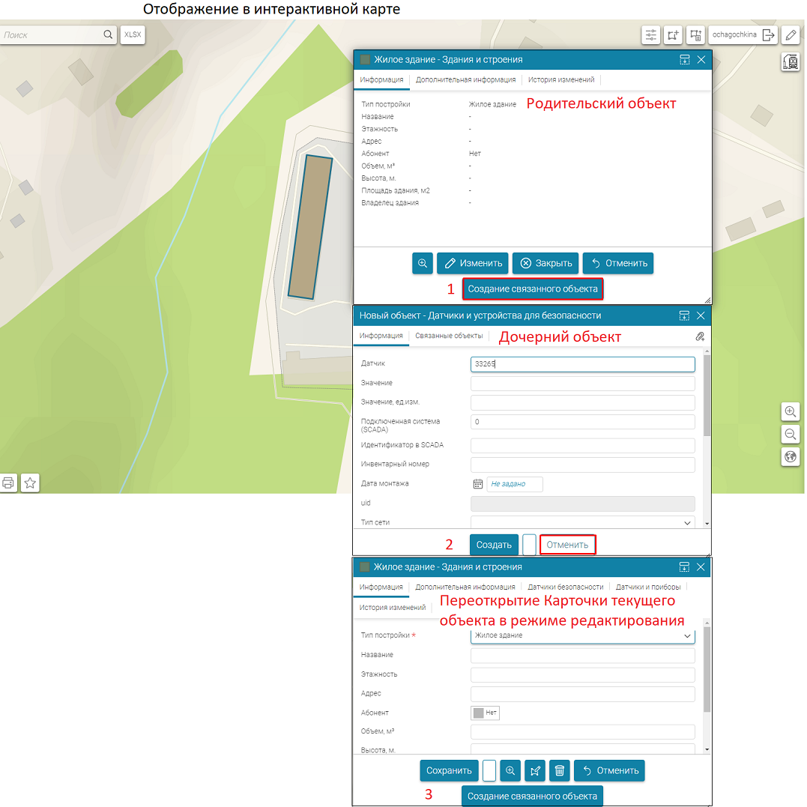Open the Связанные объекты tab
This screenshot has height=807, width=807.
(449, 336)
